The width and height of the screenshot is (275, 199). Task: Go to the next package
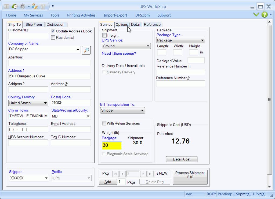click(x=143, y=174)
